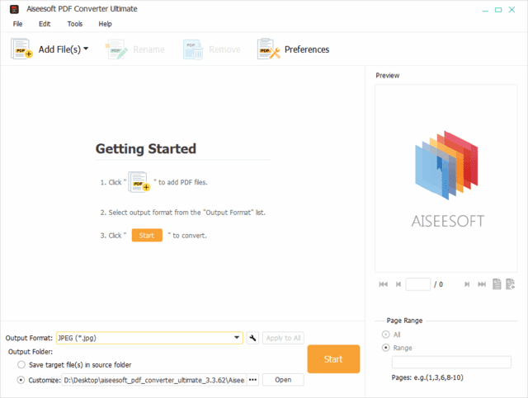Open the Tools menu
Image resolution: width=528 pixels, height=398 pixels.
(x=75, y=24)
